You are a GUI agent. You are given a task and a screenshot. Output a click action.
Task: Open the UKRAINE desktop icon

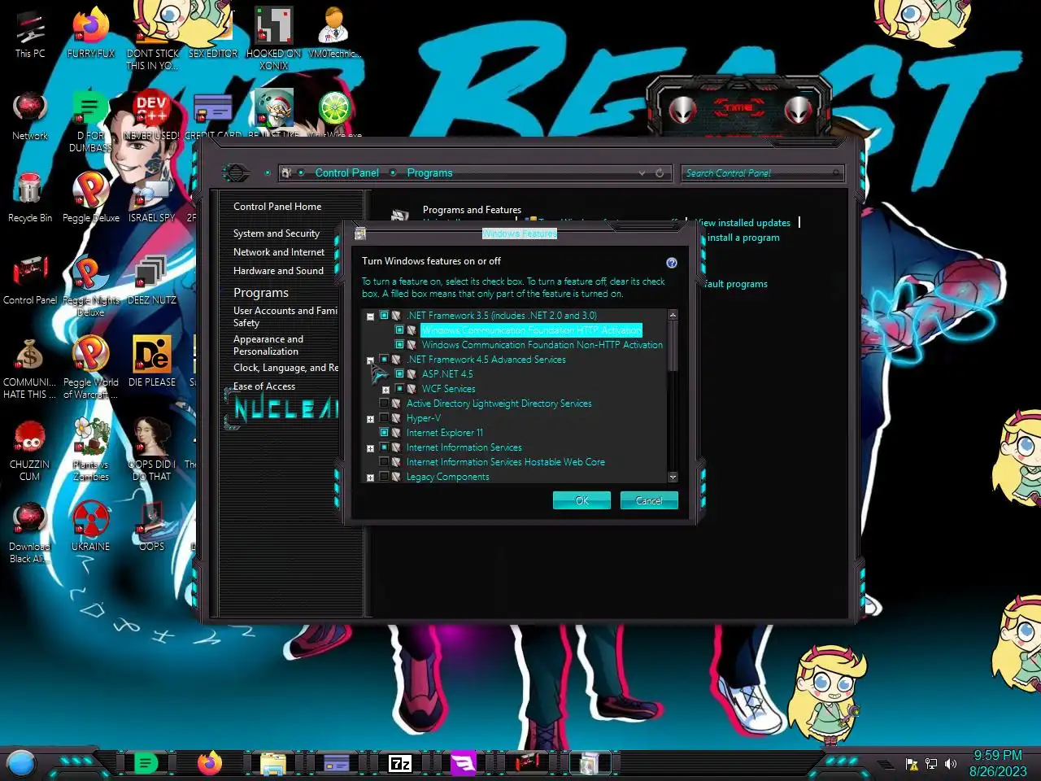click(x=91, y=526)
